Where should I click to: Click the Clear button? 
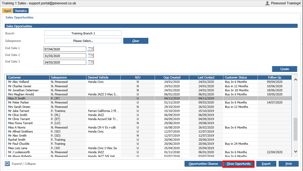click(136, 41)
